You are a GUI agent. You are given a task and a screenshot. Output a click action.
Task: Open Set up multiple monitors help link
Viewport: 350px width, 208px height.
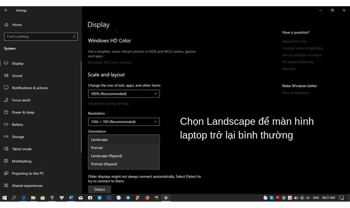302,55
